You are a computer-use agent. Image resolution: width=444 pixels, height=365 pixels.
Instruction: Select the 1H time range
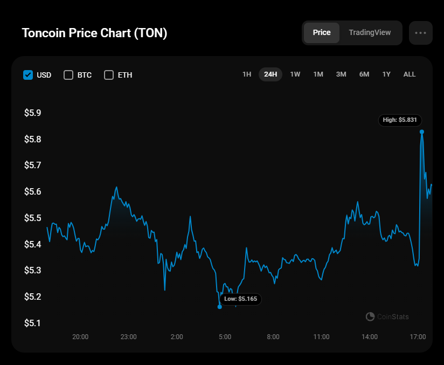[x=247, y=74]
